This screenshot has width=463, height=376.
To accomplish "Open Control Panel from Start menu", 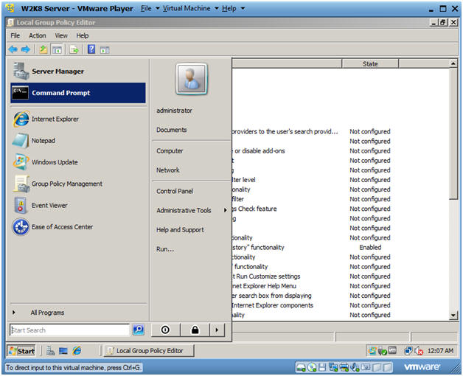I will click(x=175, y=191).
